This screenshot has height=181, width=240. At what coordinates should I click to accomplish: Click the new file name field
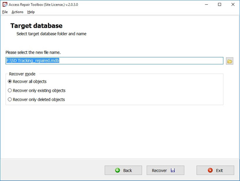114,61
